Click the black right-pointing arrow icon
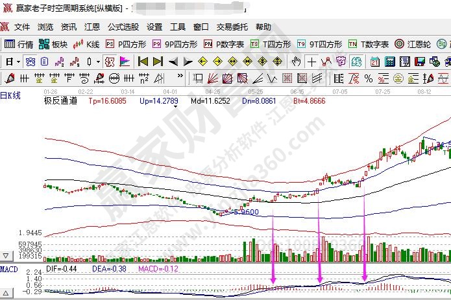This screenshot has height=300, width=451. pyautogui.click(x=188, y=62)
